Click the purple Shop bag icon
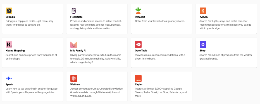The height and width of the screenshot is (104, 260). coord(203,44)
